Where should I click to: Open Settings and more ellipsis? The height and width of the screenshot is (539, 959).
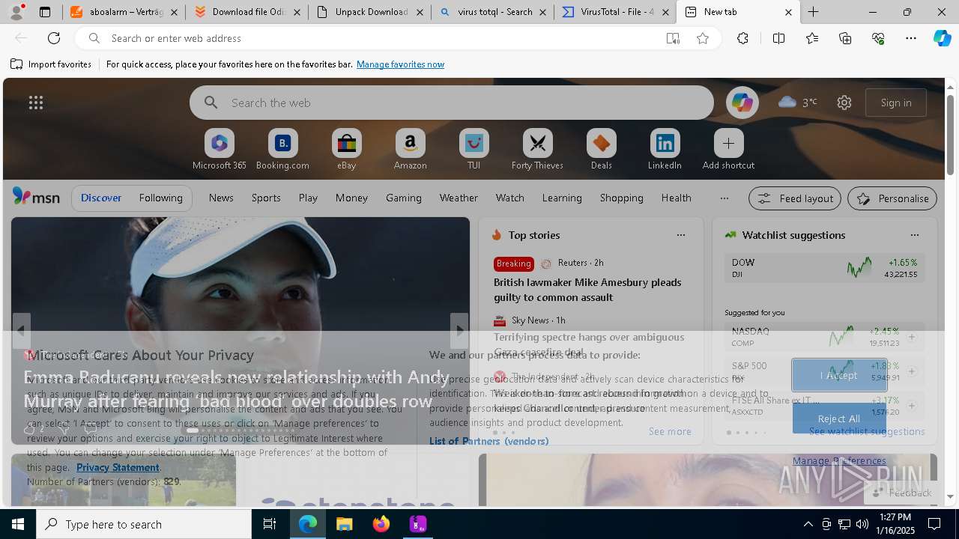pyautogui.click(x=911, y=38)
